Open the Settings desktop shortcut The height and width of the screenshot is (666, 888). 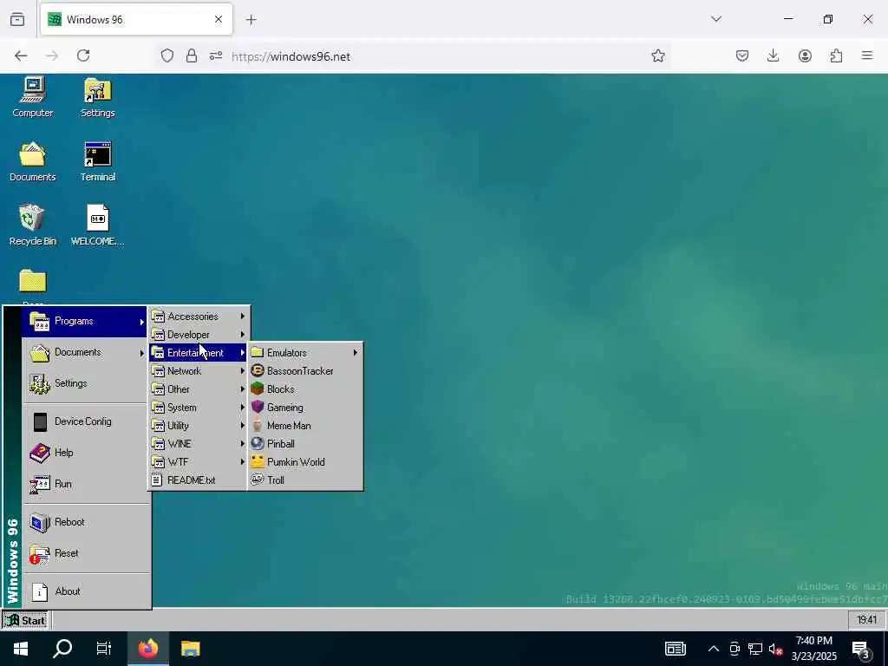[97, 97]
